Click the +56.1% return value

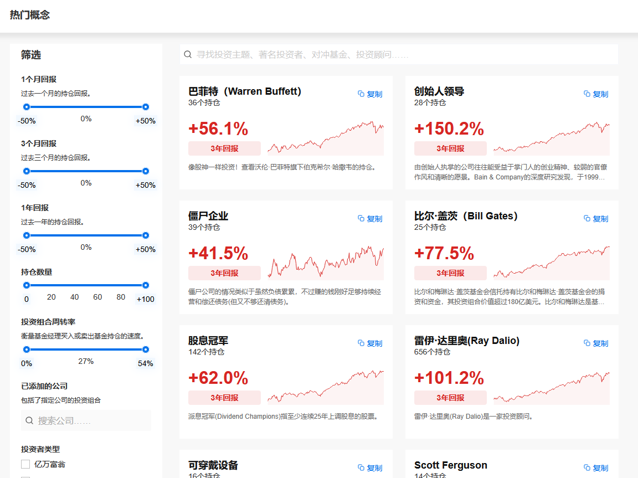(218, 129)
